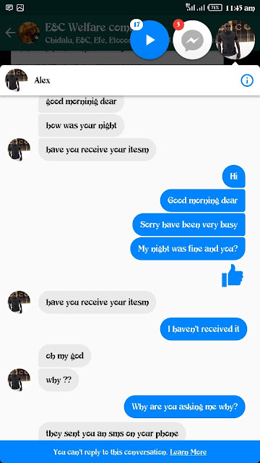Image resolution: width=260 pixels, height=463 pixels.
Task: Tap the "they sent you an sms" message
Action: click(x=112, y=433)
